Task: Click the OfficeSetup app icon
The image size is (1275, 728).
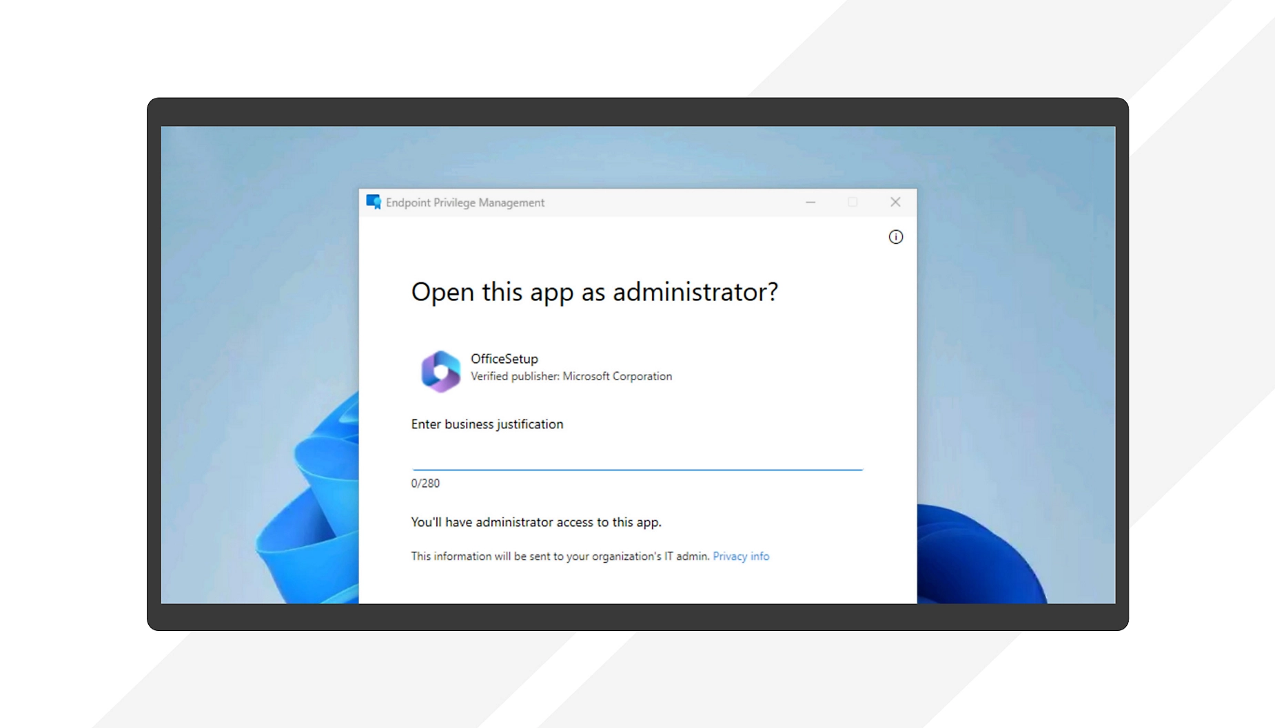Action: [x=440, y=371]
